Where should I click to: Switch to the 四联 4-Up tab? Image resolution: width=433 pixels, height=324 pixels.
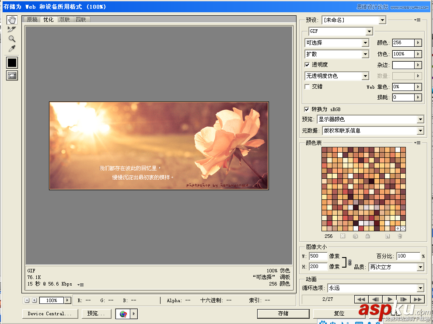[x=81, y=19]
